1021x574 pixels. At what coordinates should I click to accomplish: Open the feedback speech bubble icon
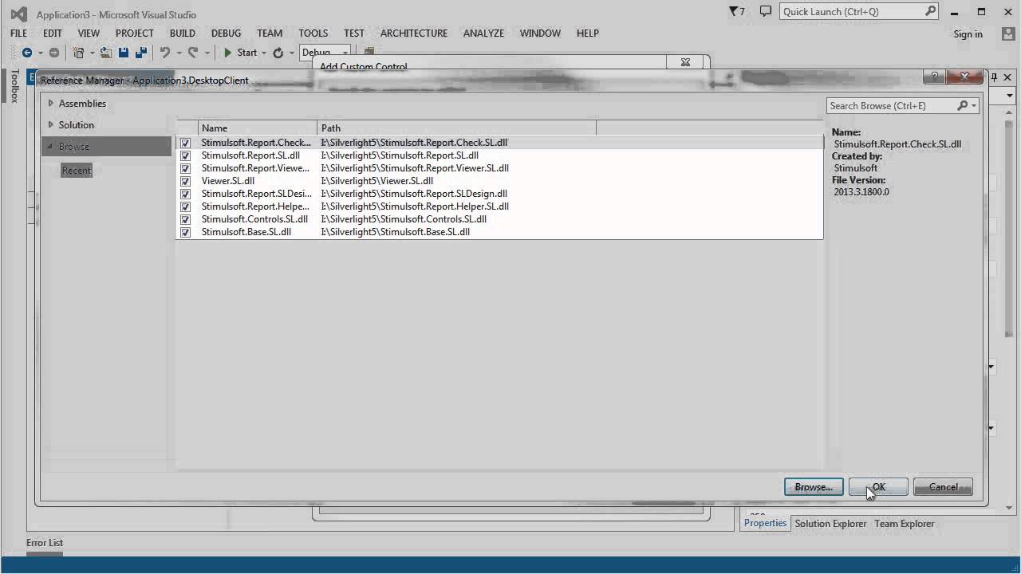pos(766,11)
